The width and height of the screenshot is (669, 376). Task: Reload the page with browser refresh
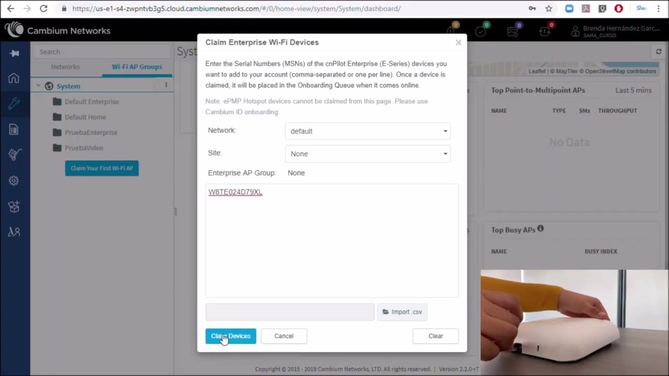(43, 8)
